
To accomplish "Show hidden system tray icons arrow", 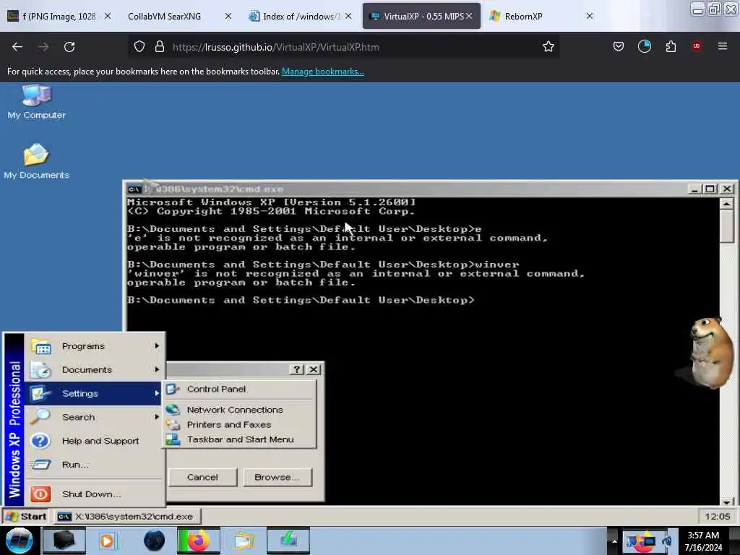I will 614,541.
